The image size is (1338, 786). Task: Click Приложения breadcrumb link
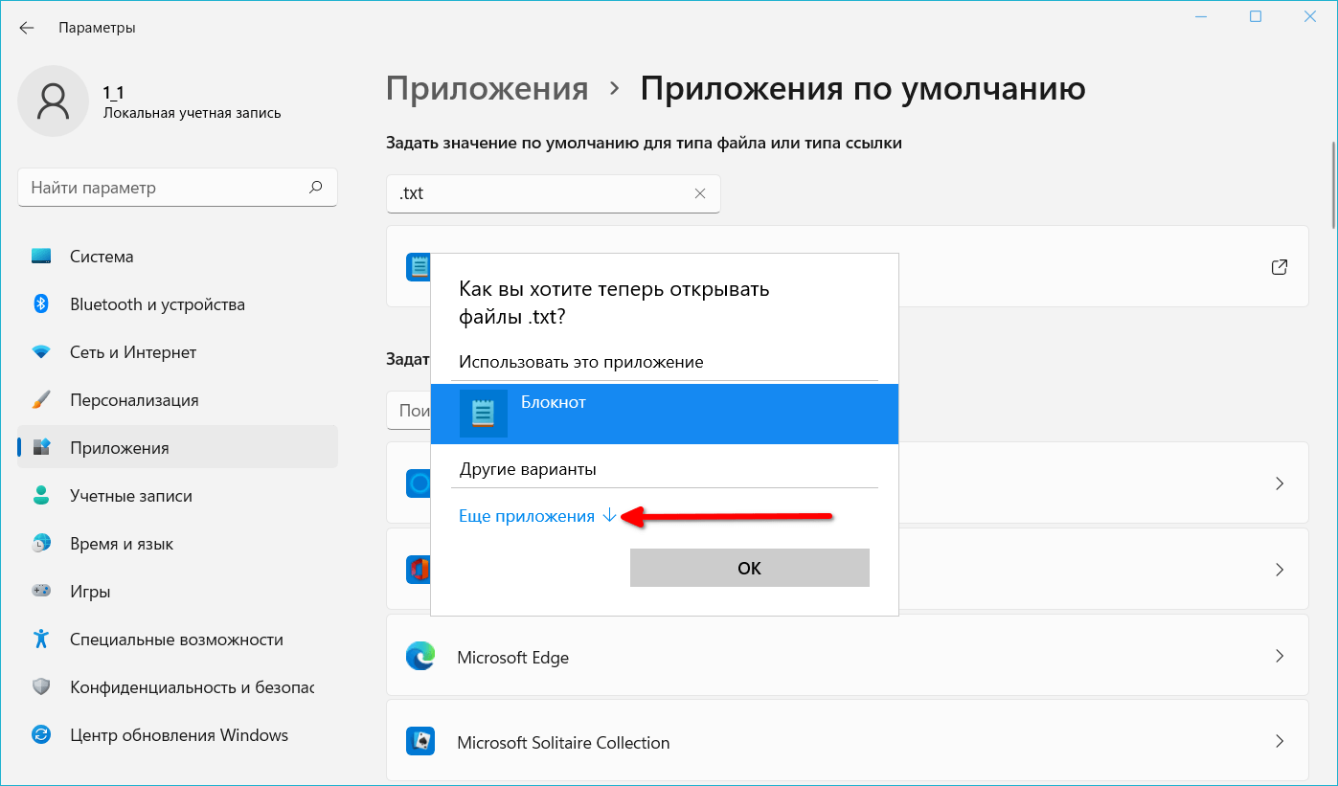tap(487, 89)
